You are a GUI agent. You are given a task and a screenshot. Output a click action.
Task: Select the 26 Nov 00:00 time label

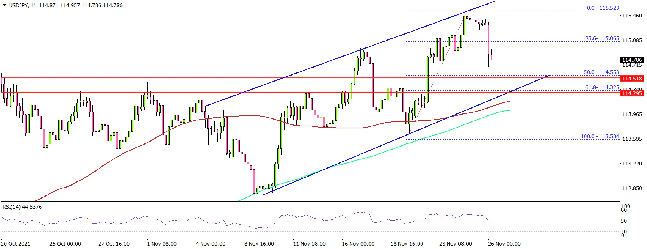[504, 244]
